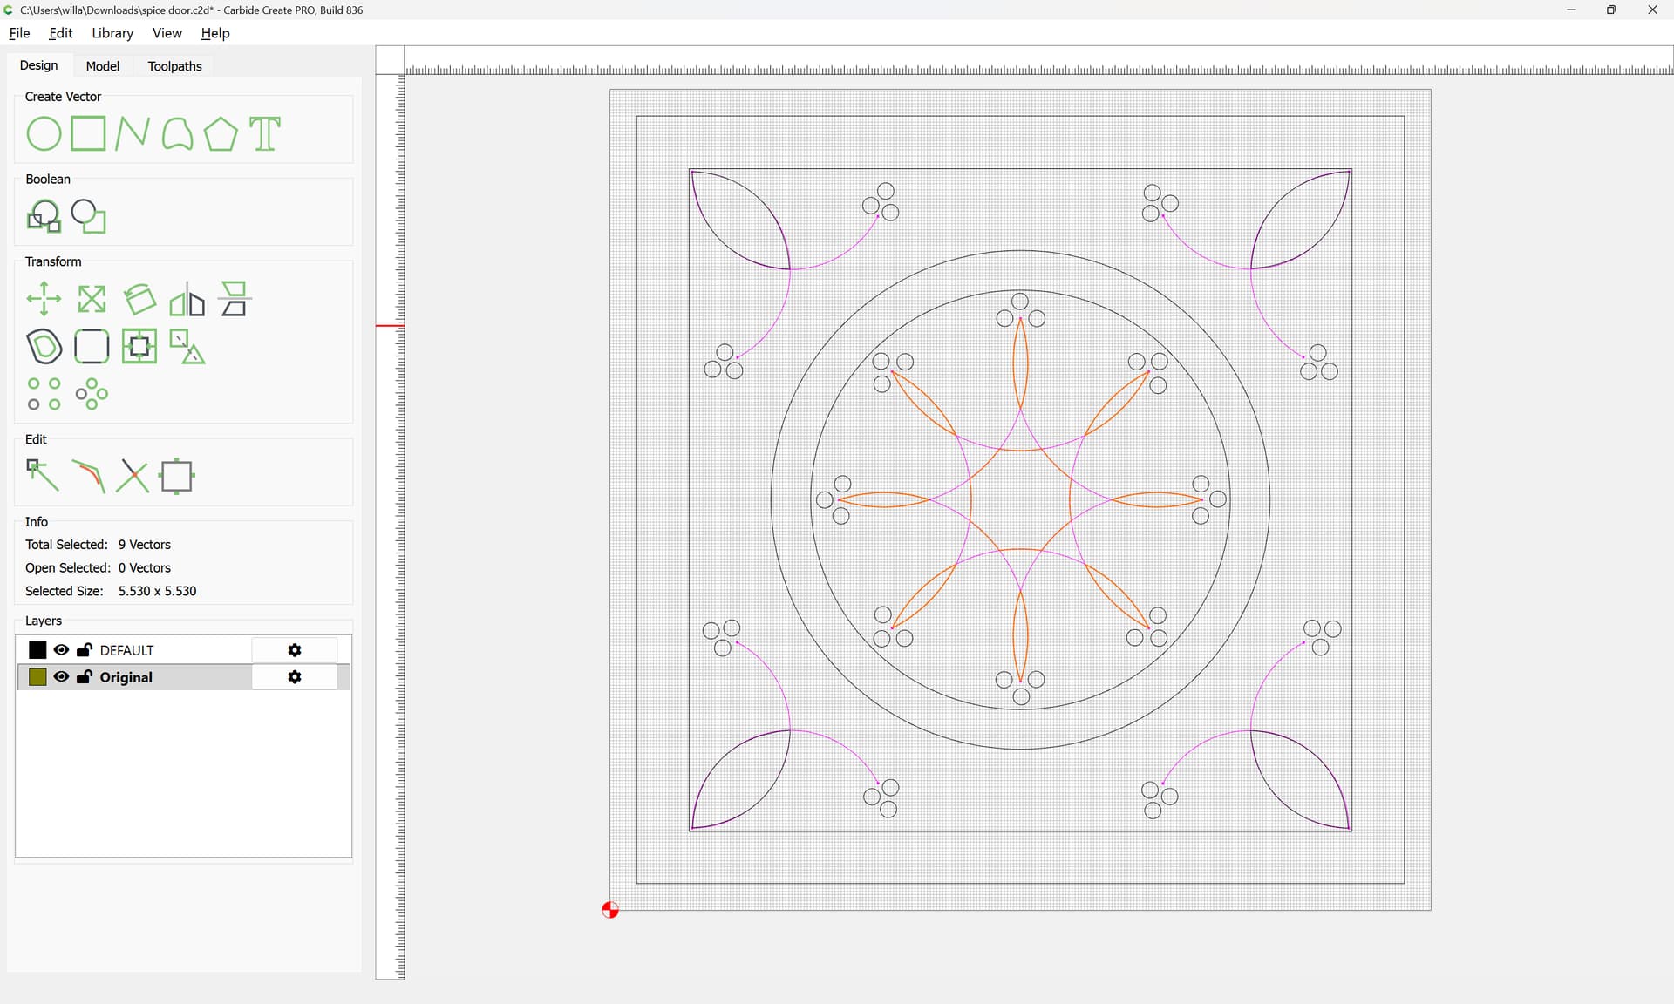Switch to the Toolpaths tab
The image size is (1674, 1004).
(x=174, y=66)
